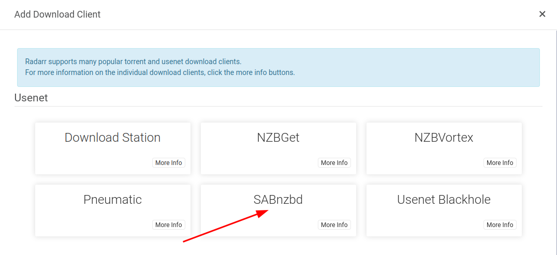Choose the SABnzbd download client
The height and width of the screenshot is (255, 557).
278,210
